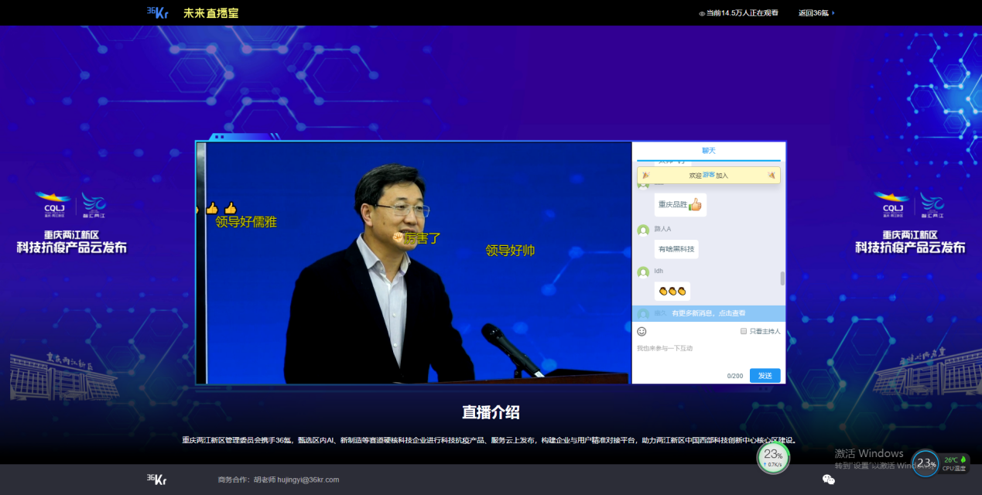Screen dimensions: 982x495
Task: Click the 未来直播室 title
Action: pos(210,13)
